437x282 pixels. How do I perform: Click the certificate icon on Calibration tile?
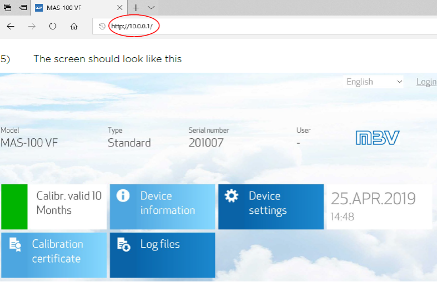point(15,244)
